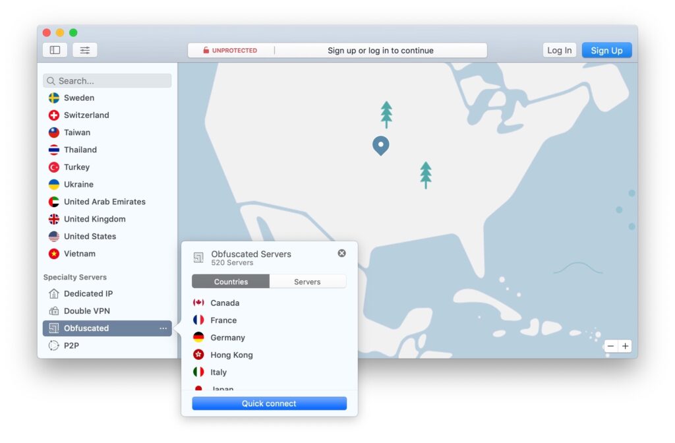Open the settings sliders icon
The height and width of the screenshot is (443, 675).
85,50
